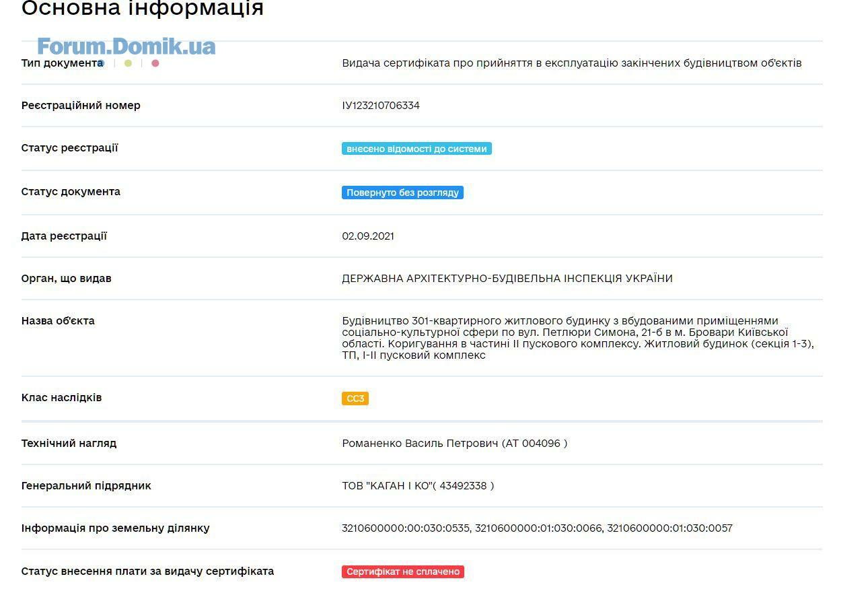Select registration number ІУ123210706334
The image size is (868, 591).
point(381,106)
